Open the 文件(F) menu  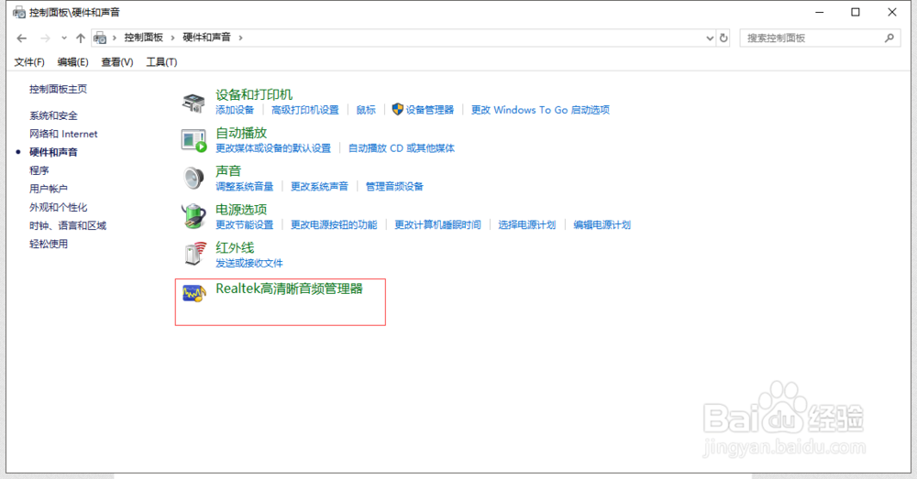point(29,62)
